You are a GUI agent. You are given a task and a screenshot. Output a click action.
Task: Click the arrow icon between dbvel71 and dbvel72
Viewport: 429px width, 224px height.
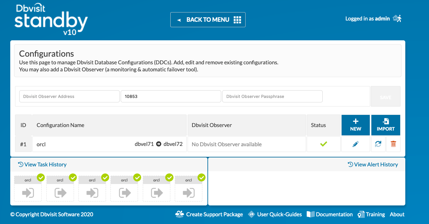tap(159, 144)
